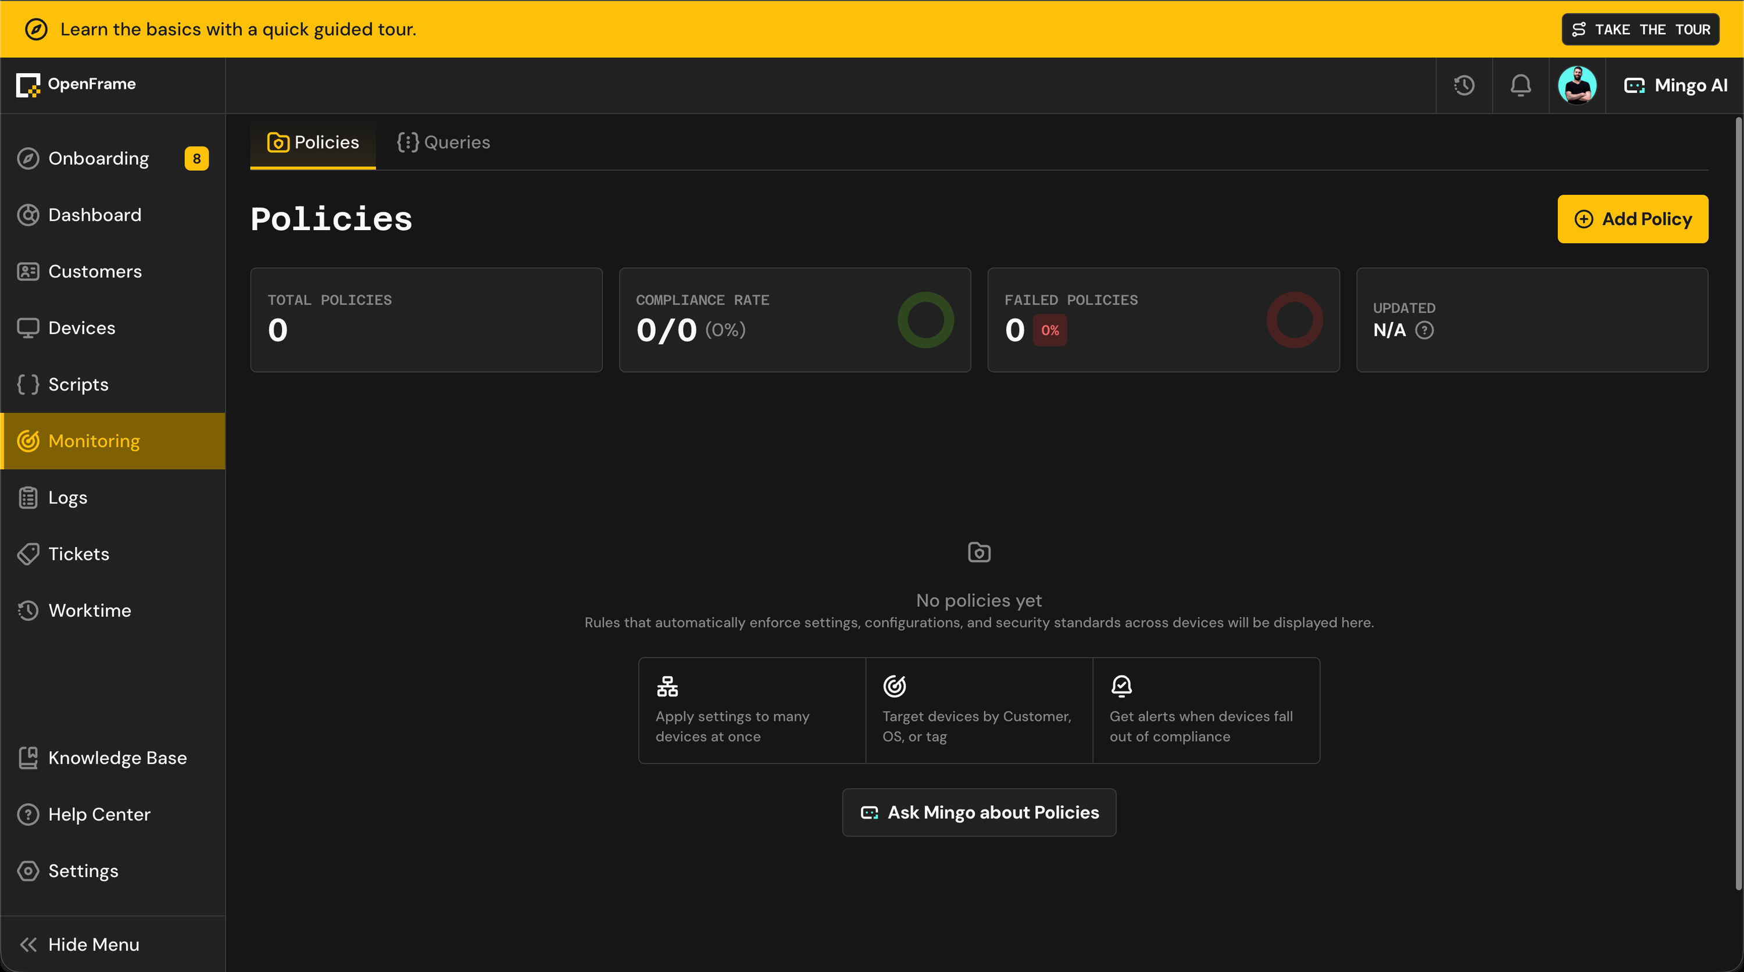
Task: Open the Tickets page
Action: [x=112, y=553]
